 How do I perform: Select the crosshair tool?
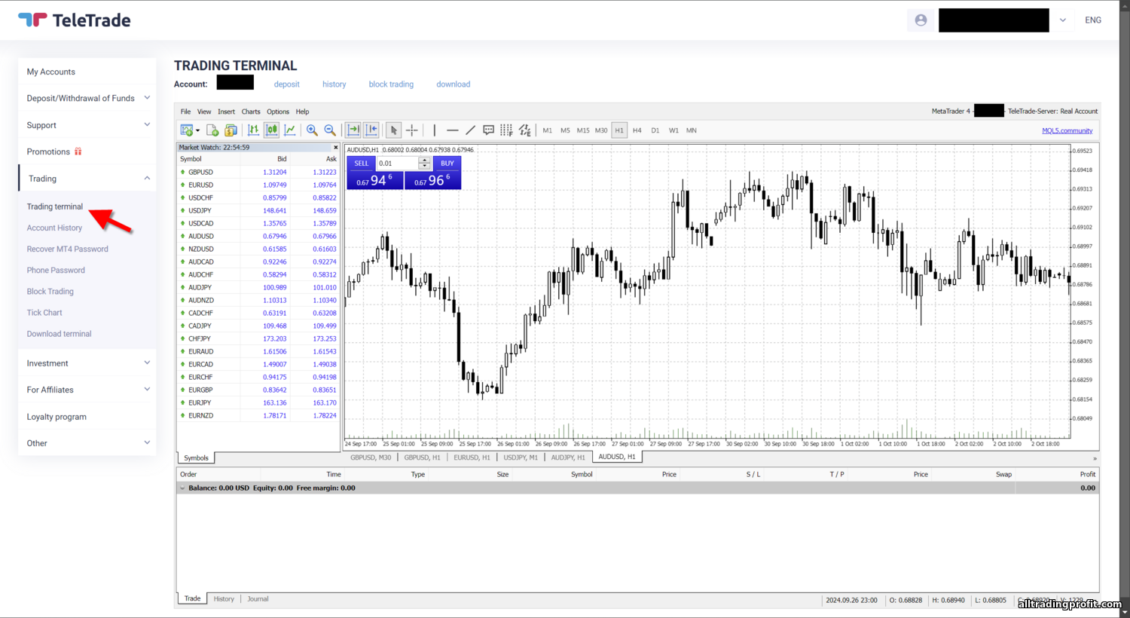[x=412, y=130]
